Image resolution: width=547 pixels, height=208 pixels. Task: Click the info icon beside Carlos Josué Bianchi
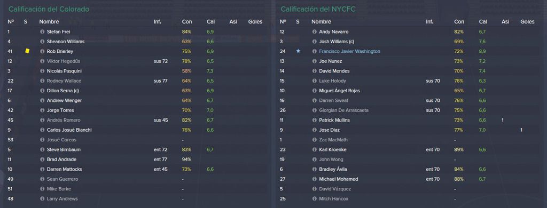coord(42,130)
